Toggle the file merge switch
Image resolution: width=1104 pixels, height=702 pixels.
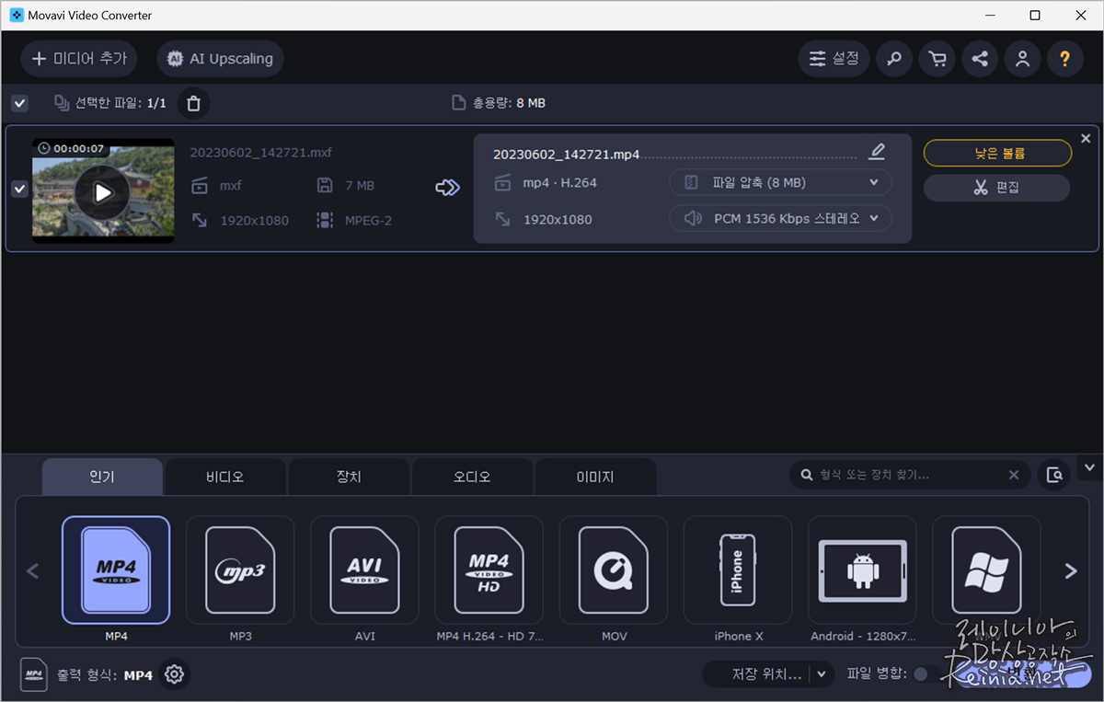tap(927, 674)
